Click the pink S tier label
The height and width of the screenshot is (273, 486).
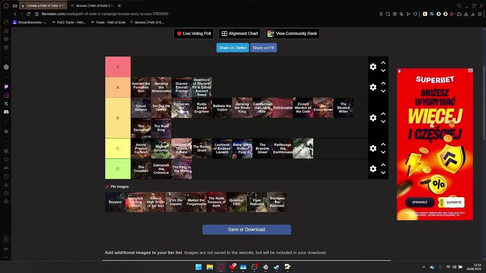point(118,67)
